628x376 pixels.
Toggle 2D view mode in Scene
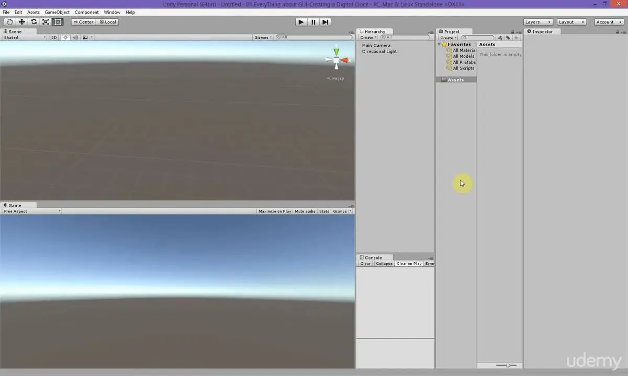click(x=54, y=38)
